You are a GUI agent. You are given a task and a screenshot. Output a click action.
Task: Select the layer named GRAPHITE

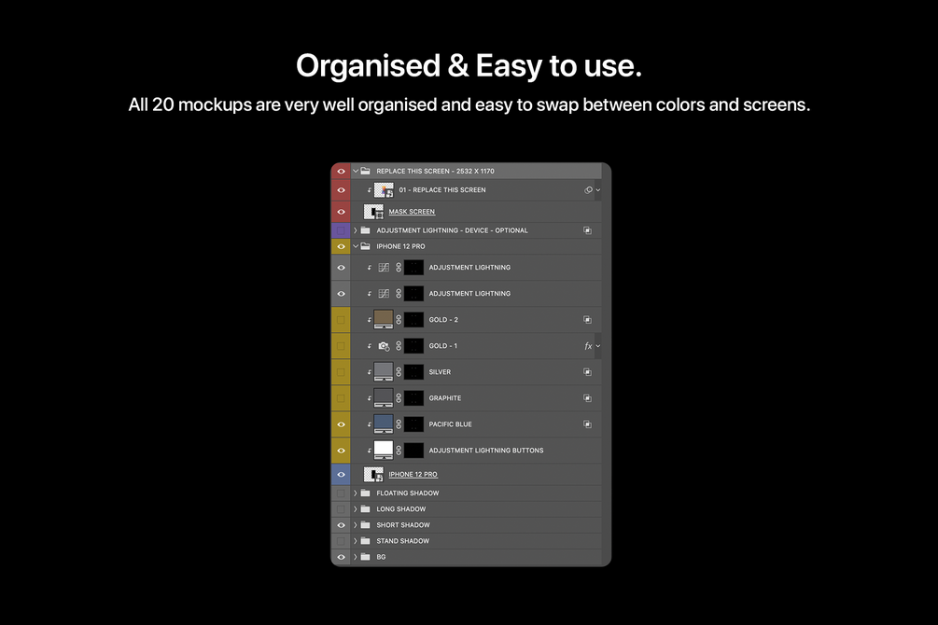445,398
